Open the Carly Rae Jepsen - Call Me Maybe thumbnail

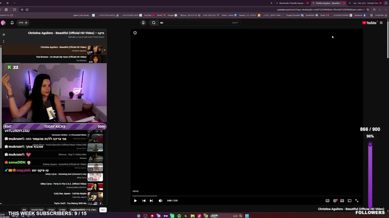click(x=95, y=196)
